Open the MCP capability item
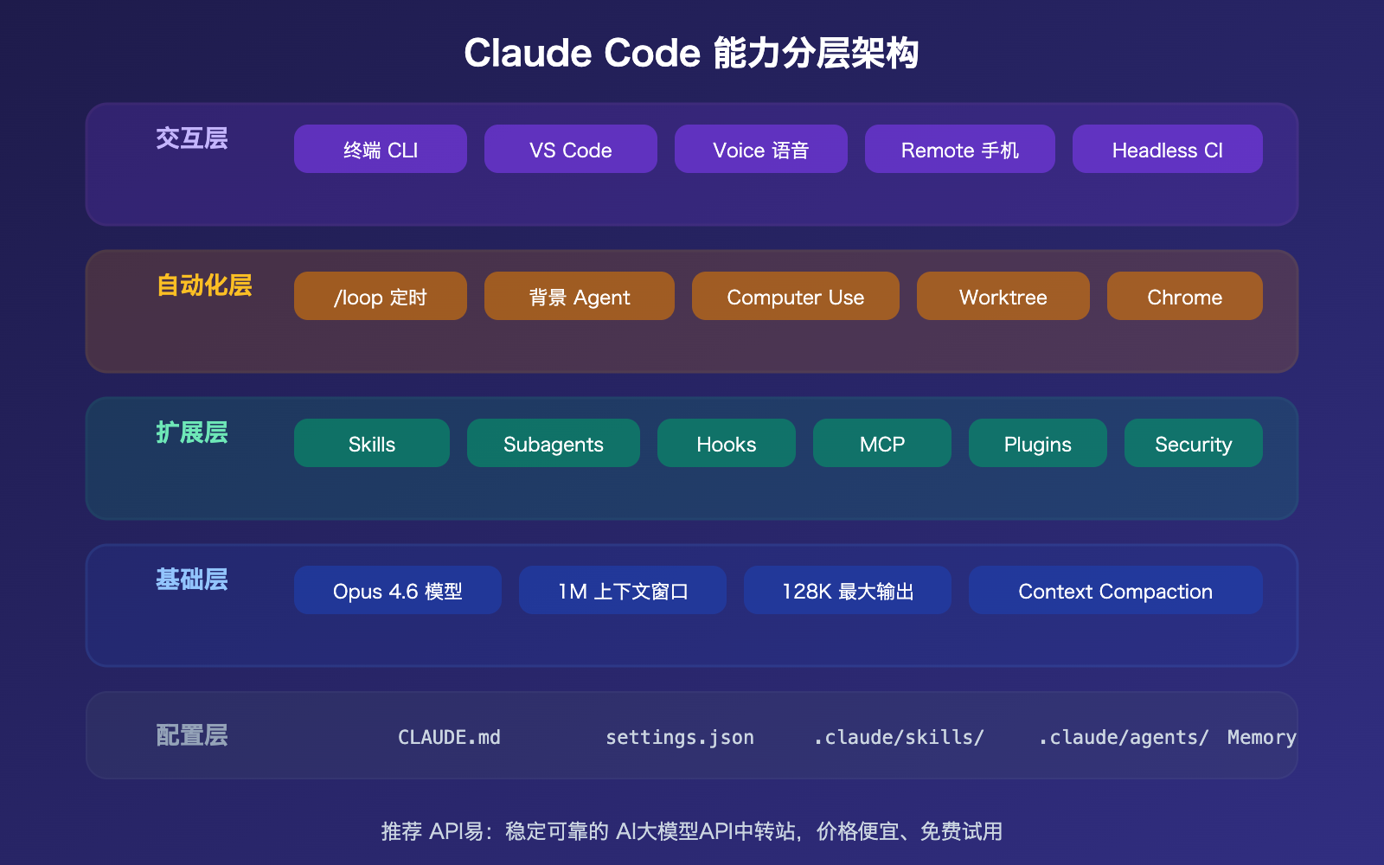The height and width of the screenshot is (865, 1384). [881, 443]
